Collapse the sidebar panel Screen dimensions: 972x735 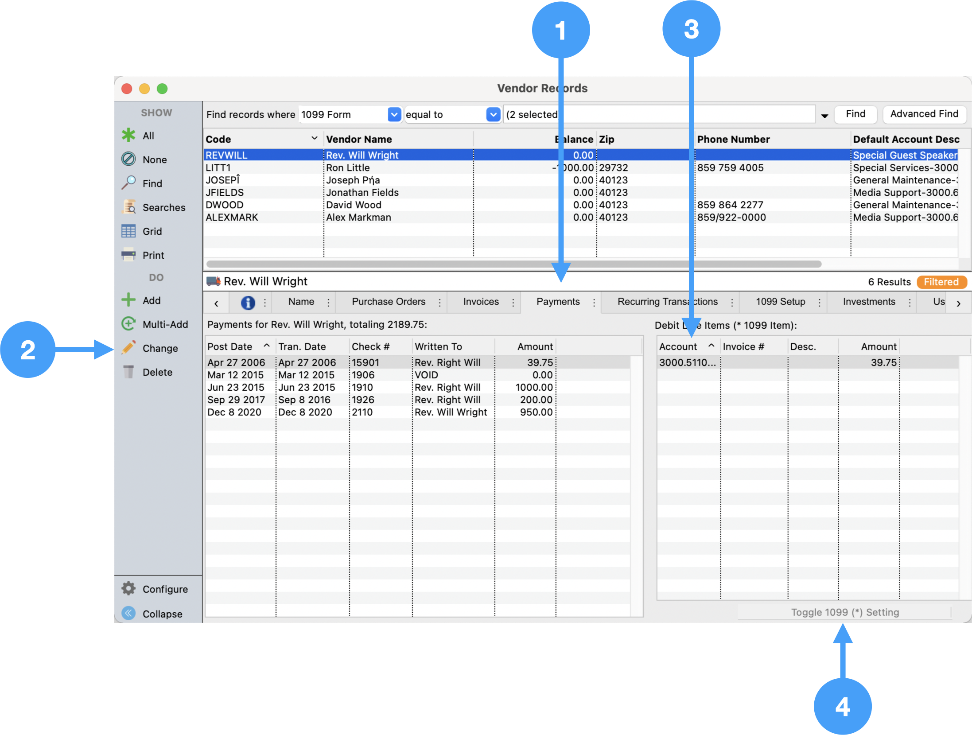click(128, 614)
